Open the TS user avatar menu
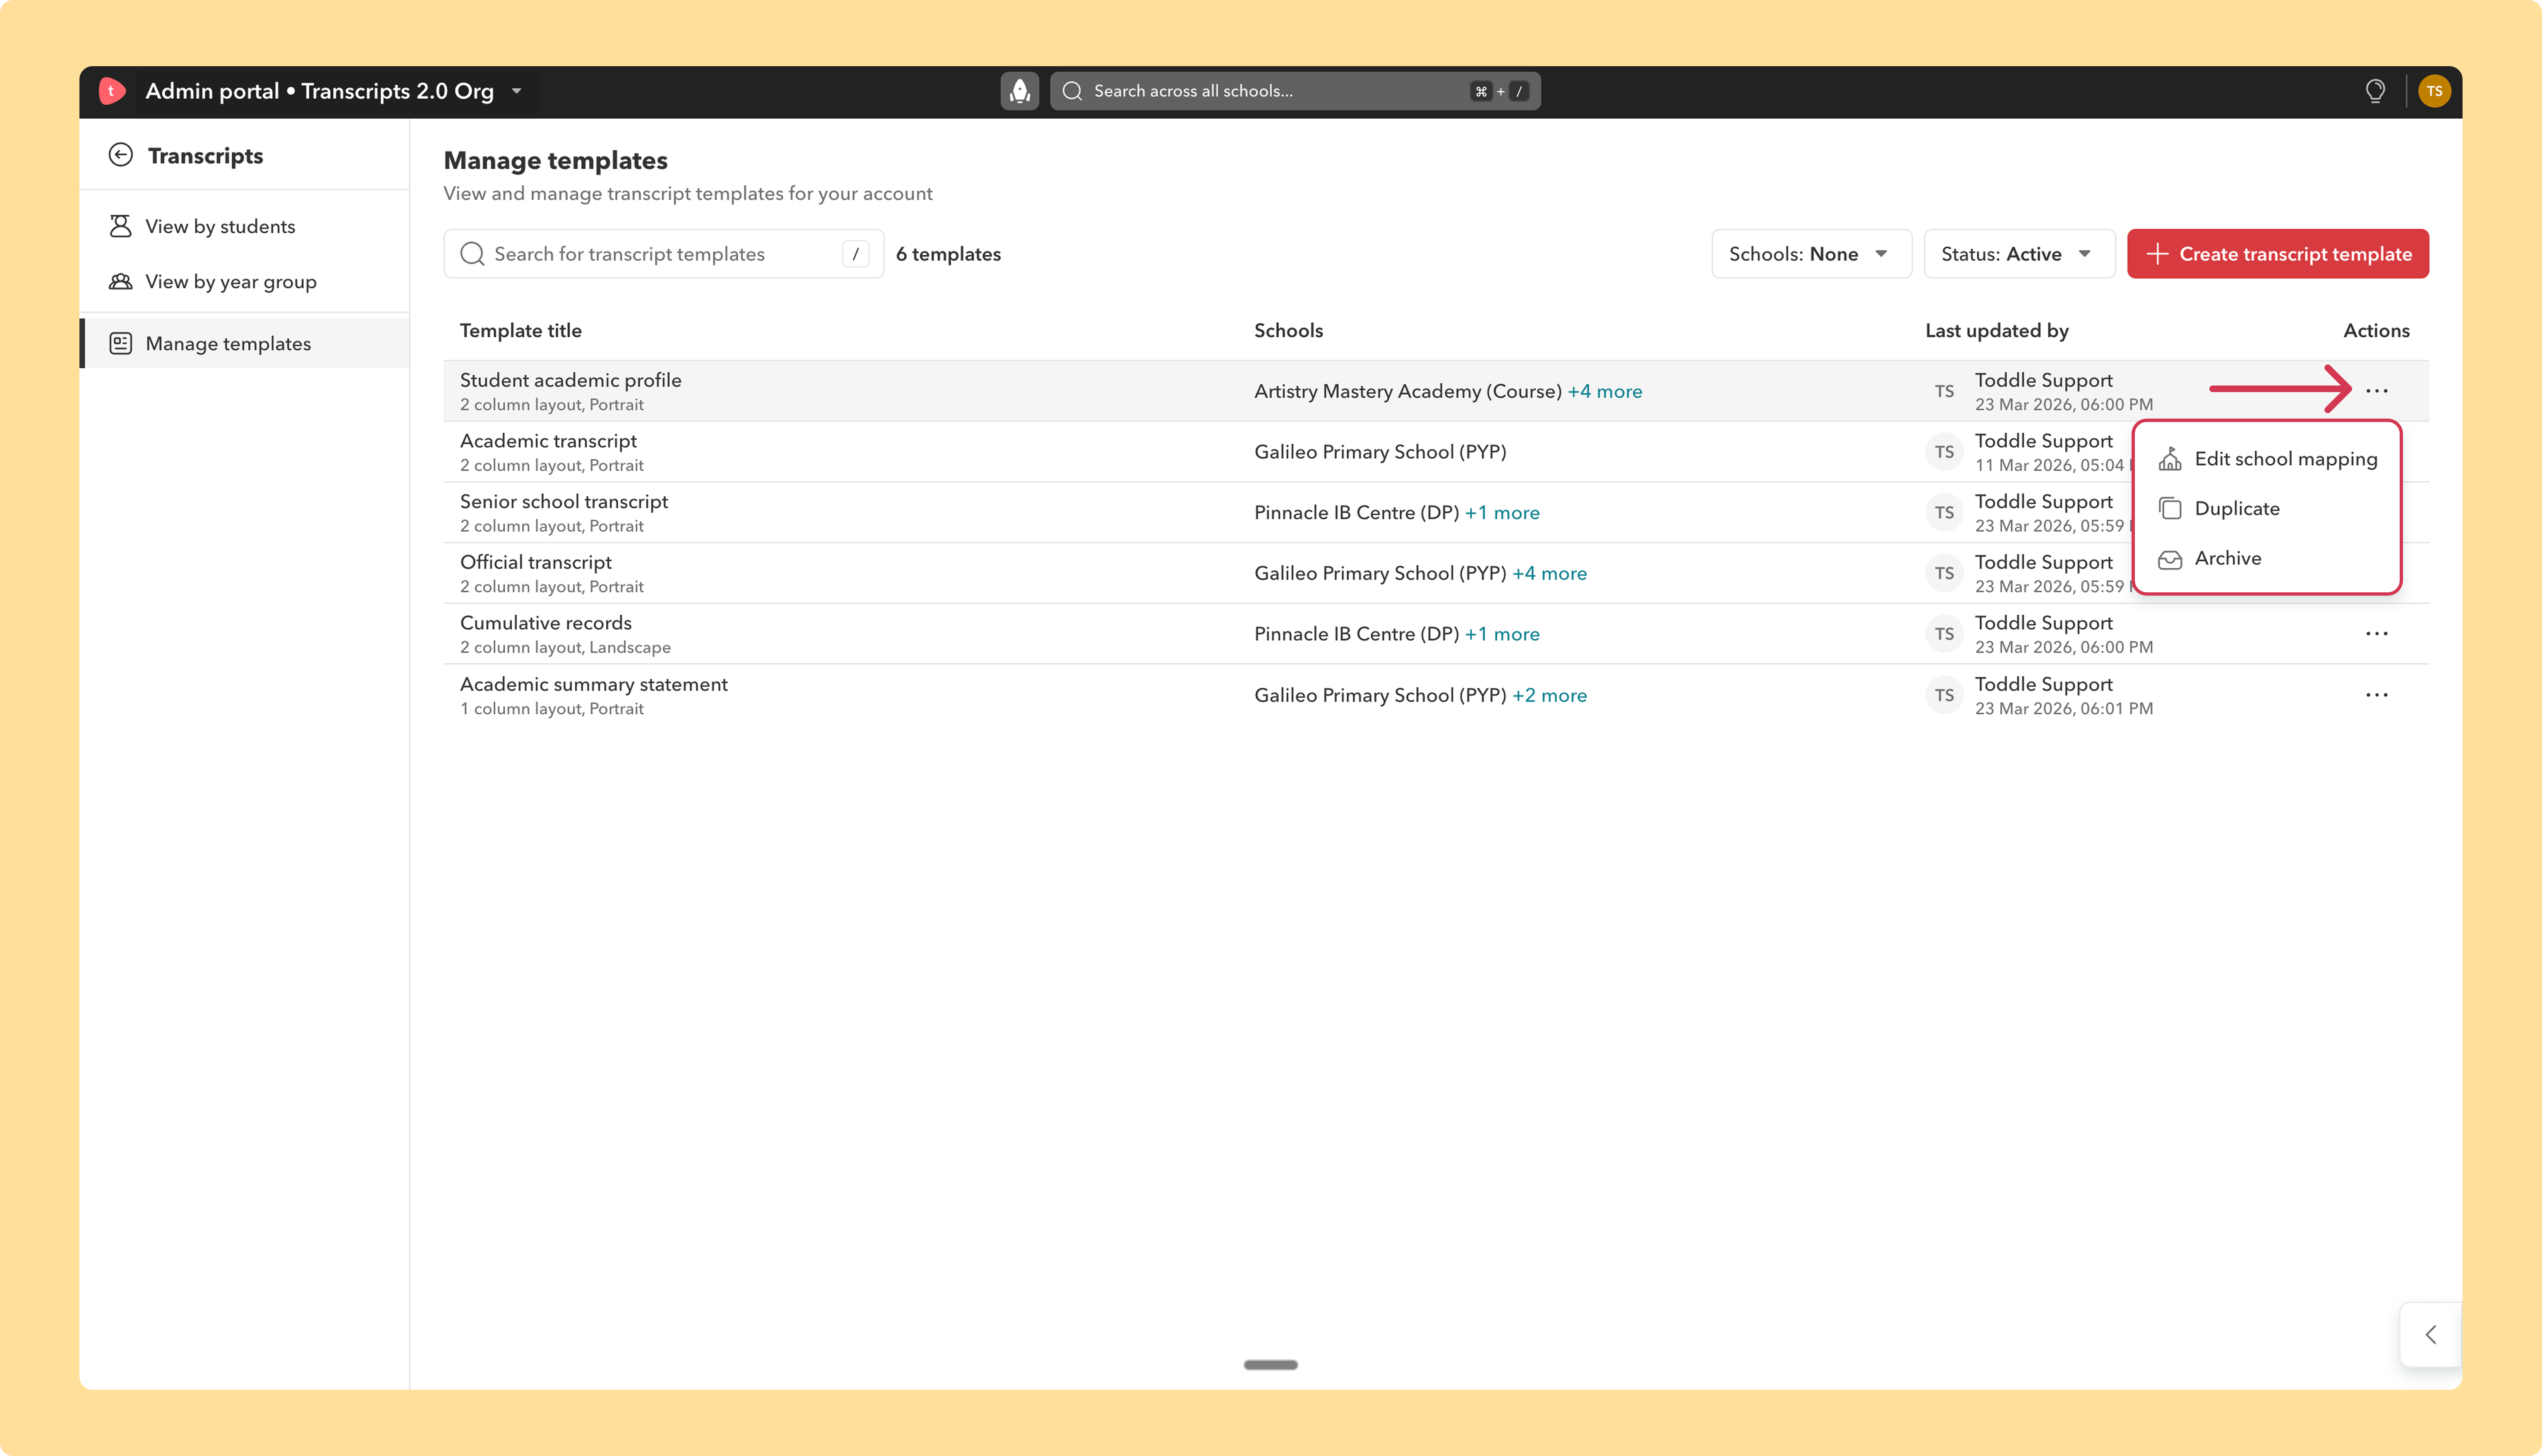Screen dimensions: 2542x1456 2434,91
